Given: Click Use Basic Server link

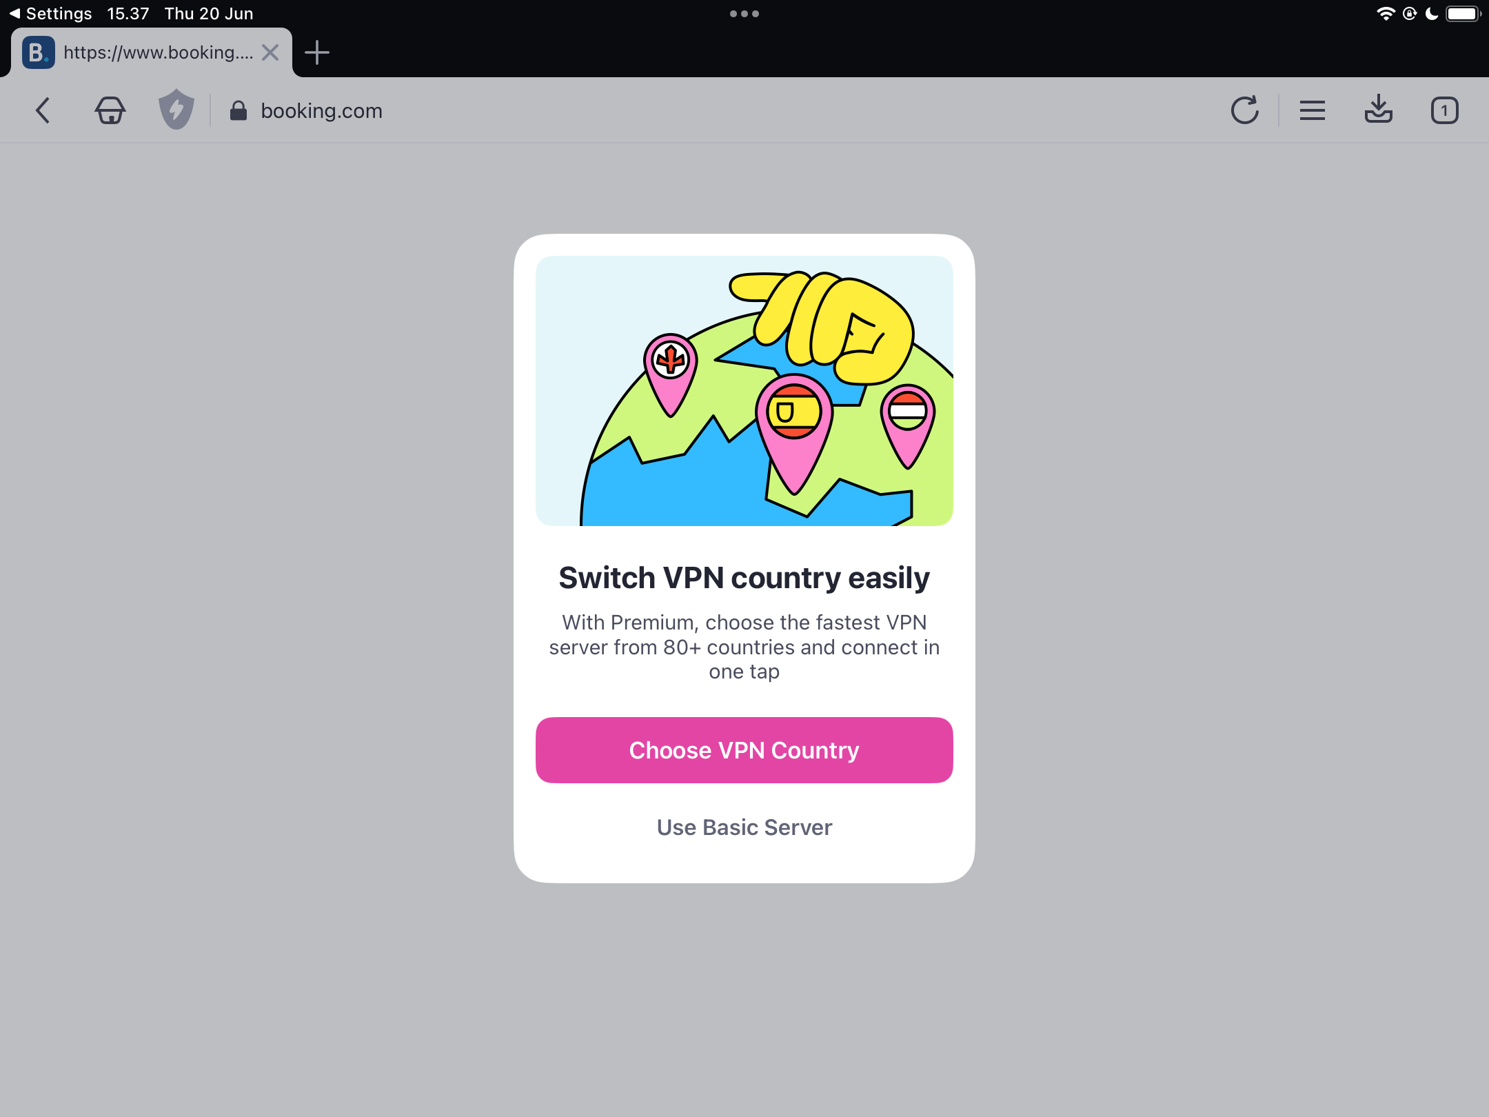Looking at the screenshot, I should click(744, 826).
